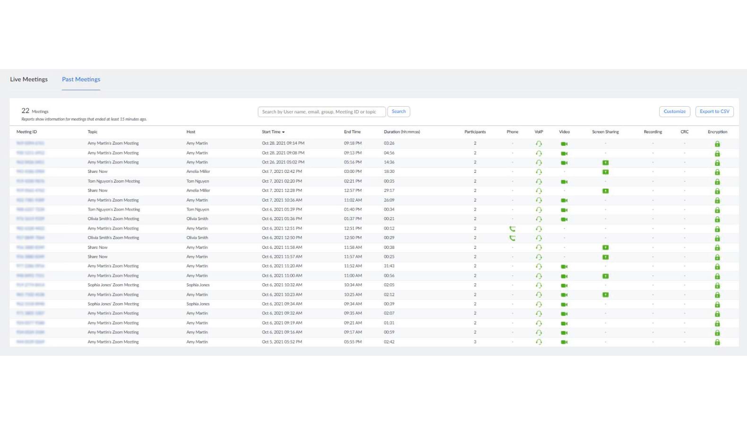Click screen sharing icon in Oct 6 10:23 AM row
The width and height of the screenshot is (747, 425).
(x=605, y=295)
